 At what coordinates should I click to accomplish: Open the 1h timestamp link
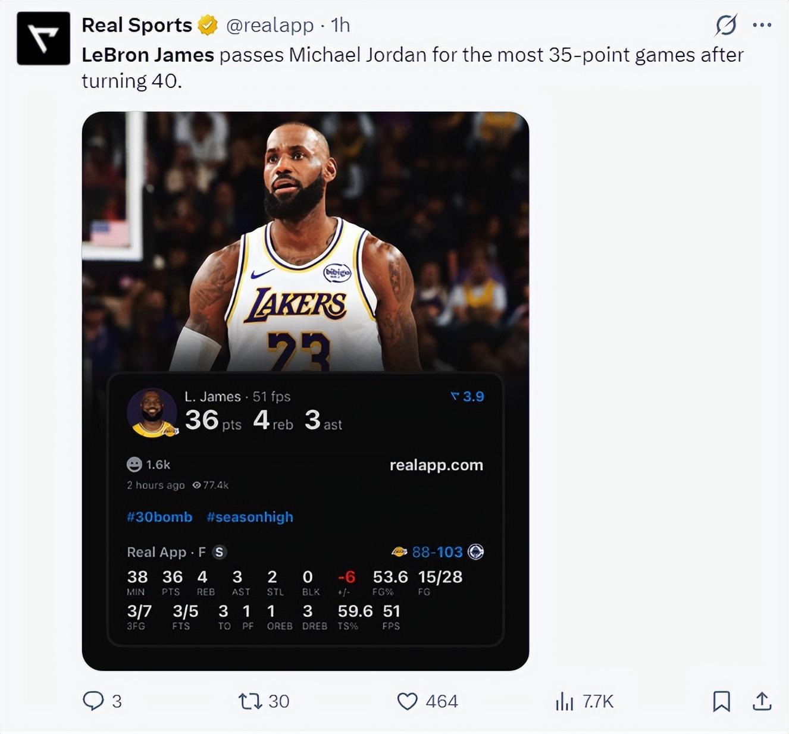340,26
